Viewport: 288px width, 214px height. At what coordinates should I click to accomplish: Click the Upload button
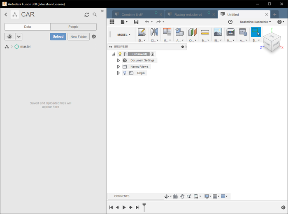(58, 36)
